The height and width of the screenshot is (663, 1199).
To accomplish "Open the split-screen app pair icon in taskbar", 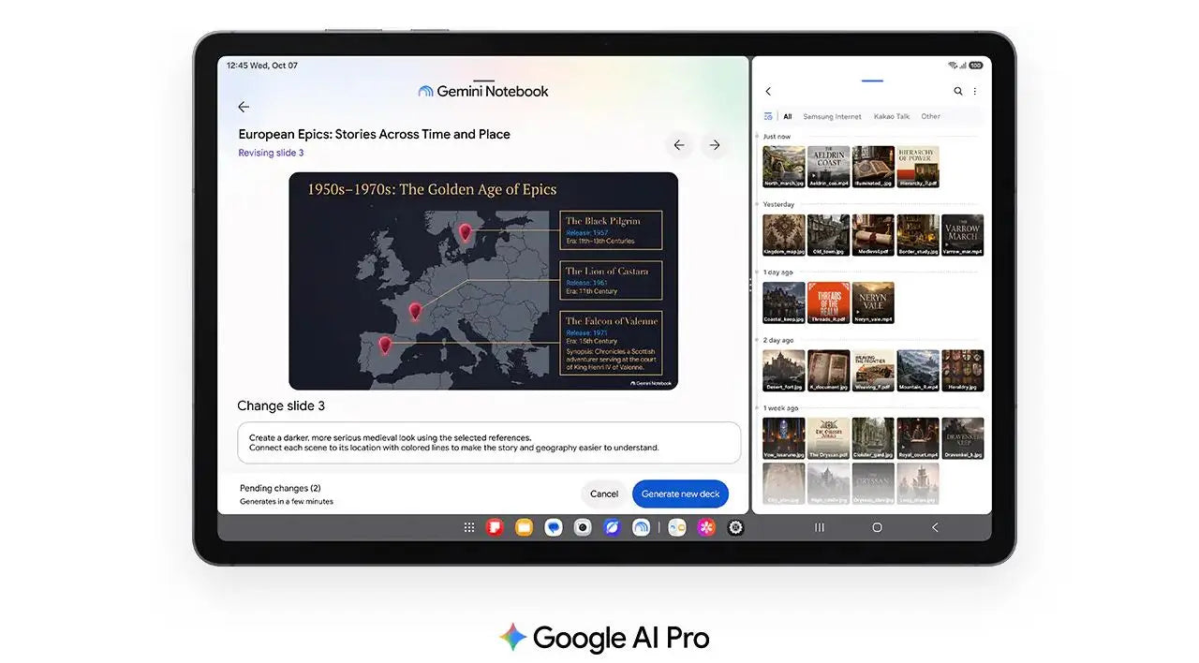I will [676, 528].
